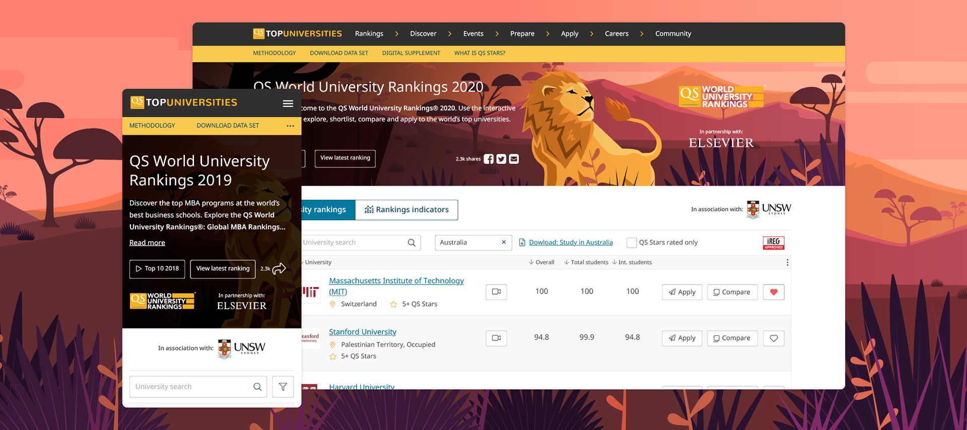
Task: Click View latest ranking button in mobile view
Action: click(223, 269)
